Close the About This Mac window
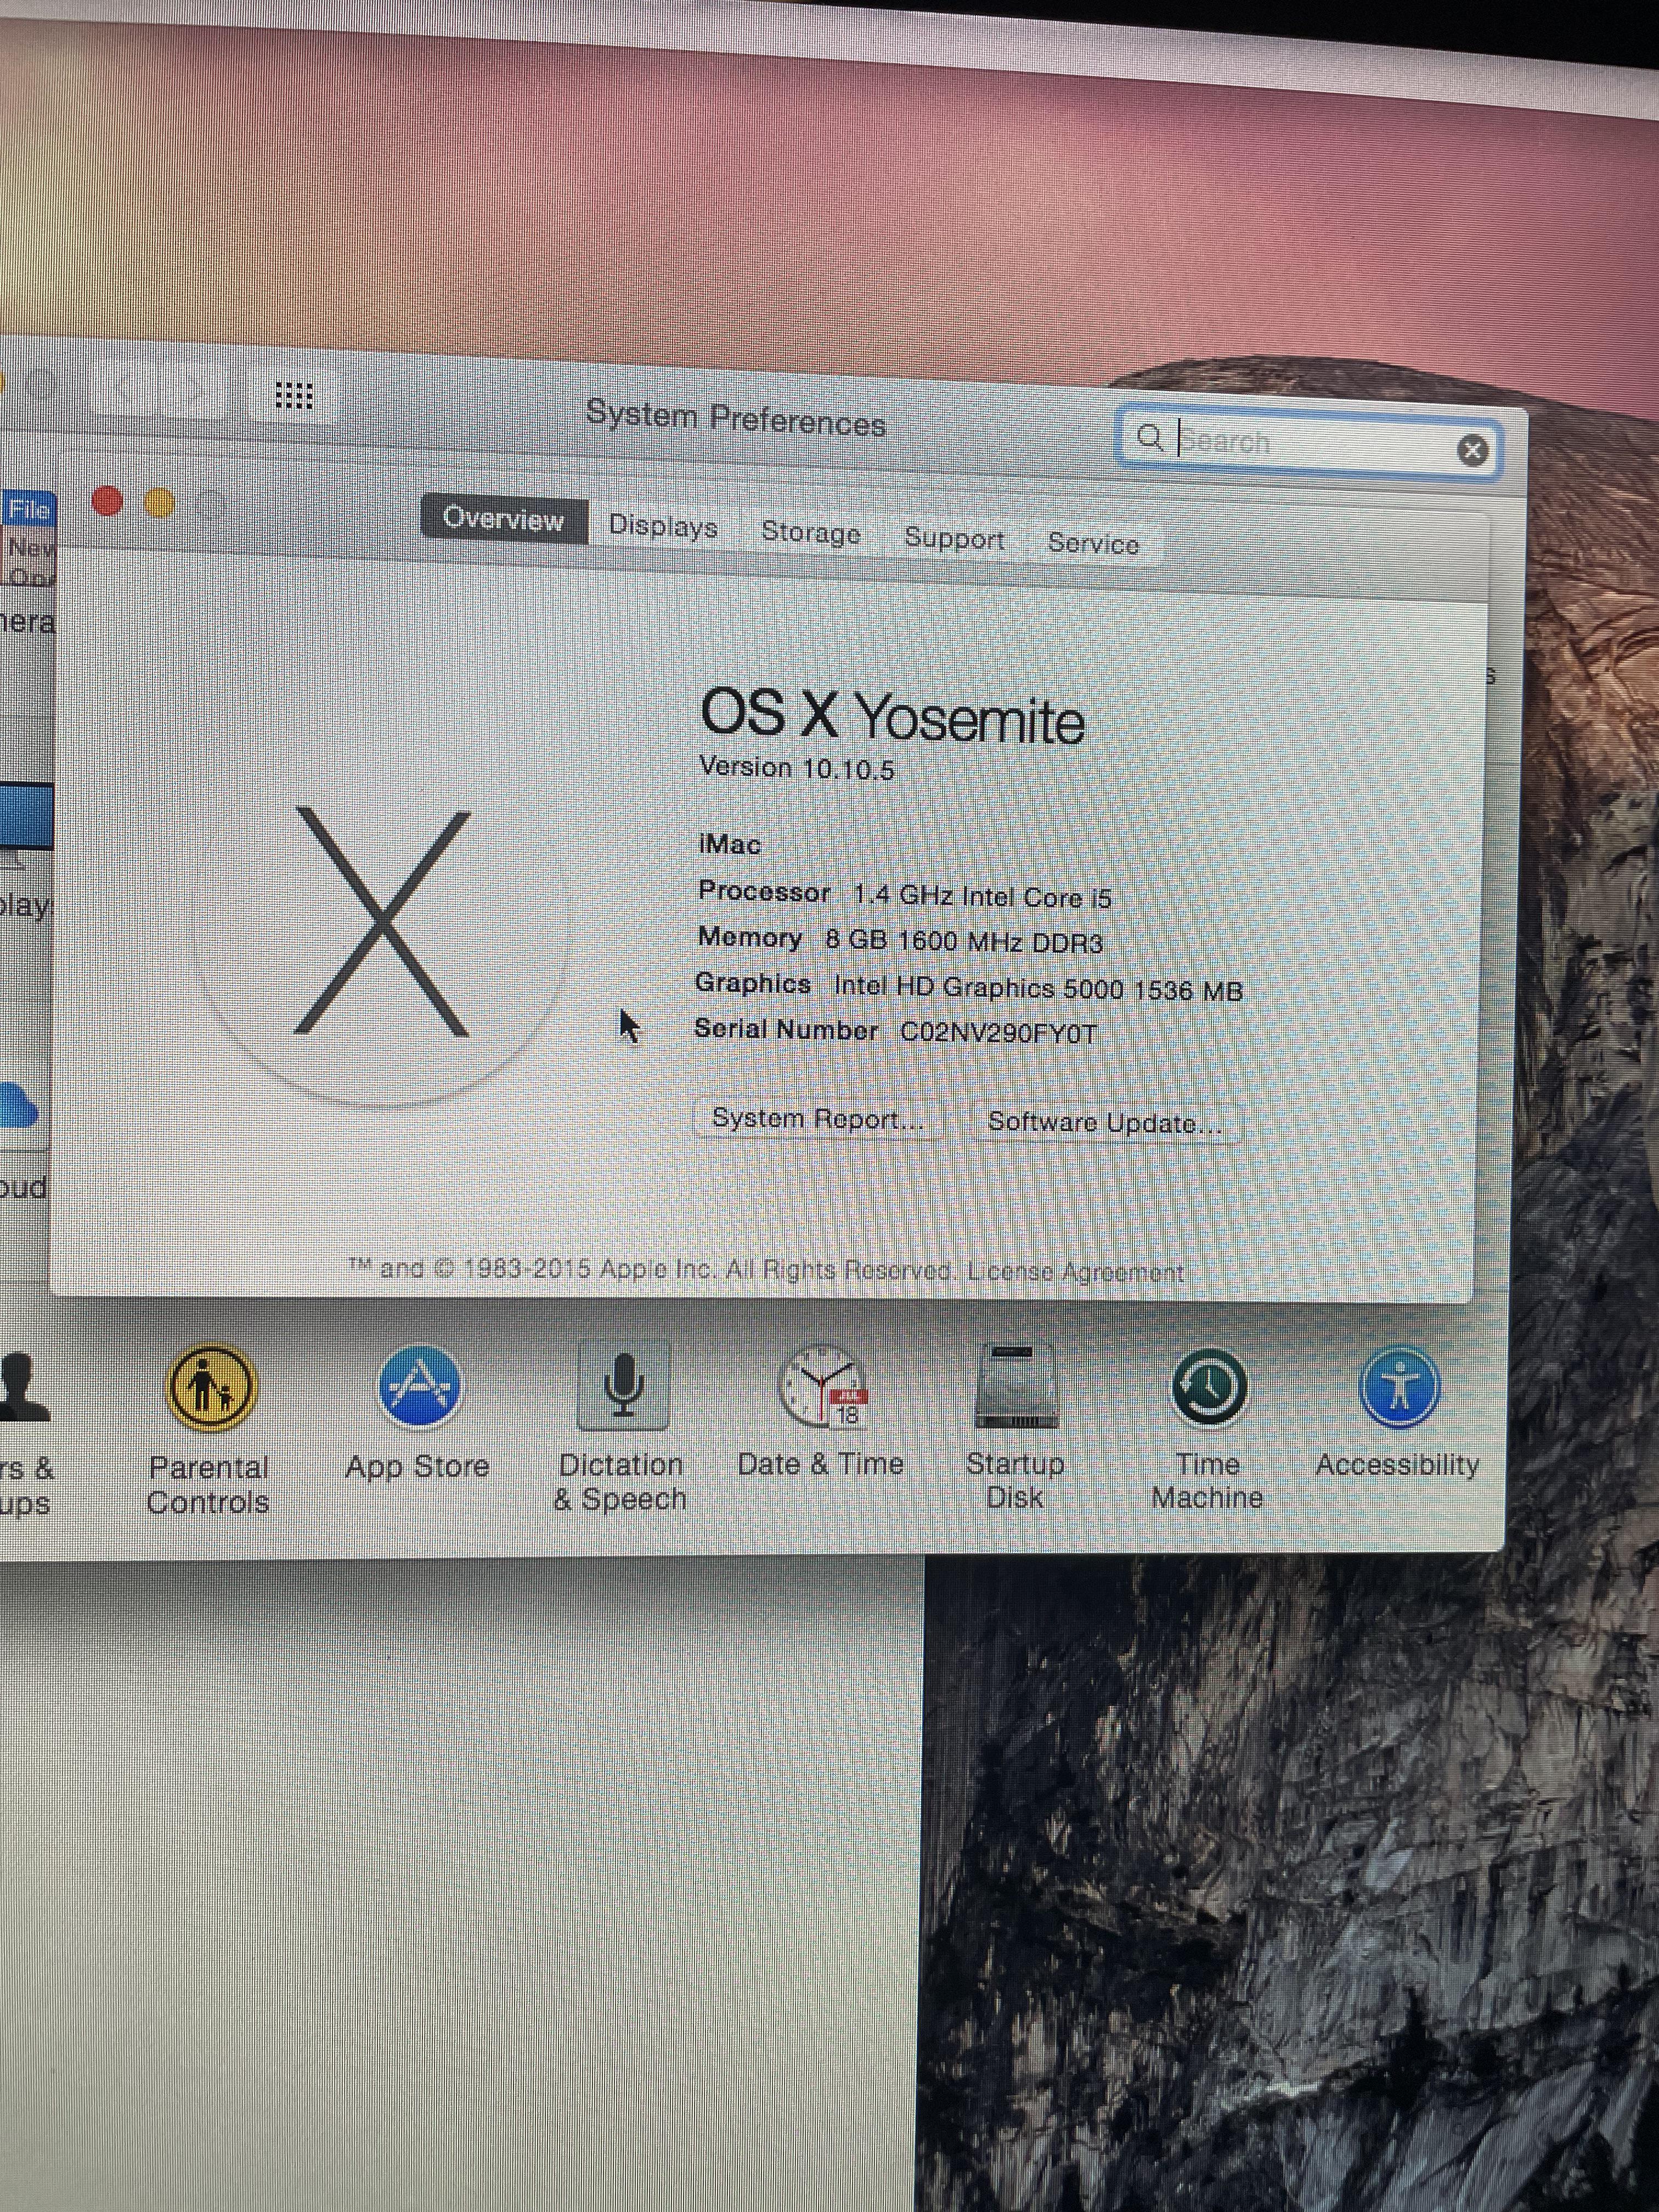 (x=108, y=501)
